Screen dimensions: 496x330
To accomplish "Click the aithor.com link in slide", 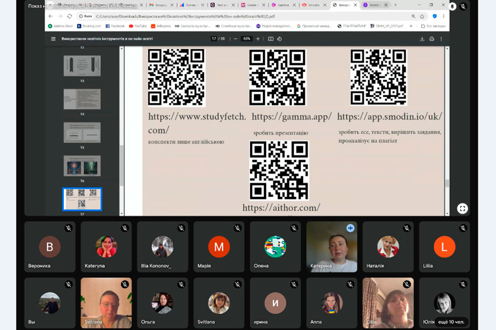I will 281,207.
